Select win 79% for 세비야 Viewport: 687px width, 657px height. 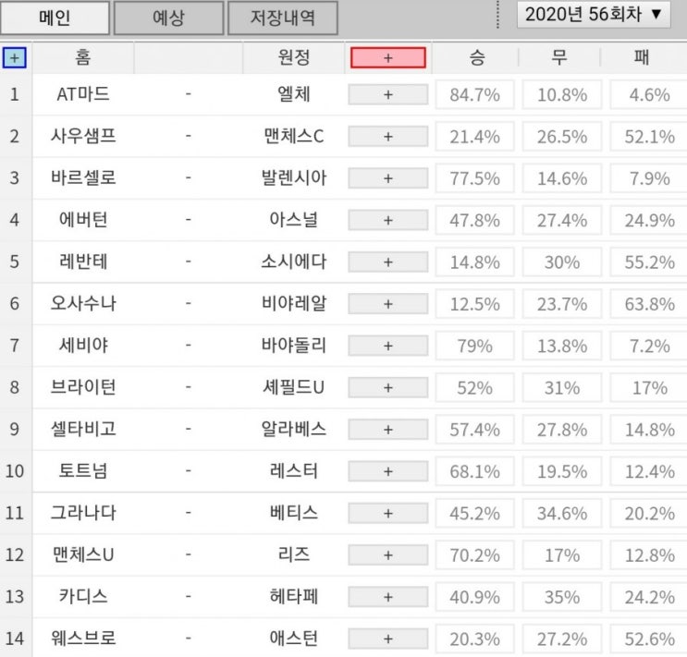[475, 346]
